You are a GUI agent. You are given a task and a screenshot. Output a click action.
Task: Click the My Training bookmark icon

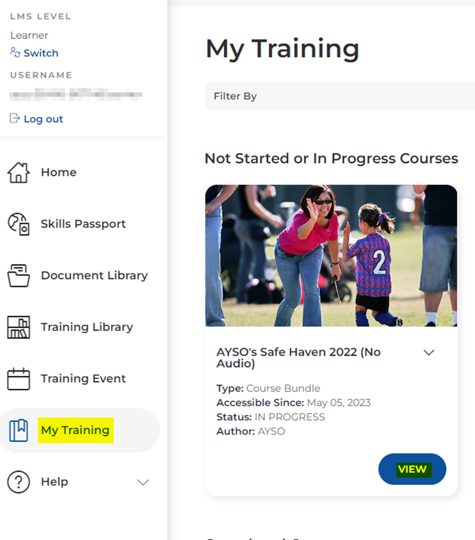[x=18, y=430]
